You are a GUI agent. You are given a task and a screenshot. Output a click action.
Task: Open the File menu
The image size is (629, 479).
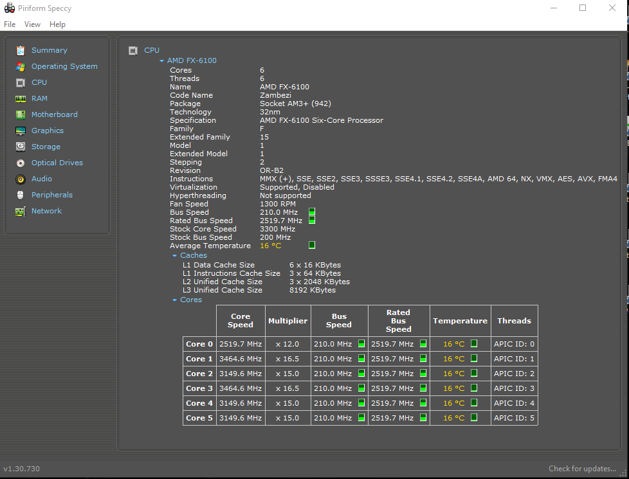coord(10,24)
